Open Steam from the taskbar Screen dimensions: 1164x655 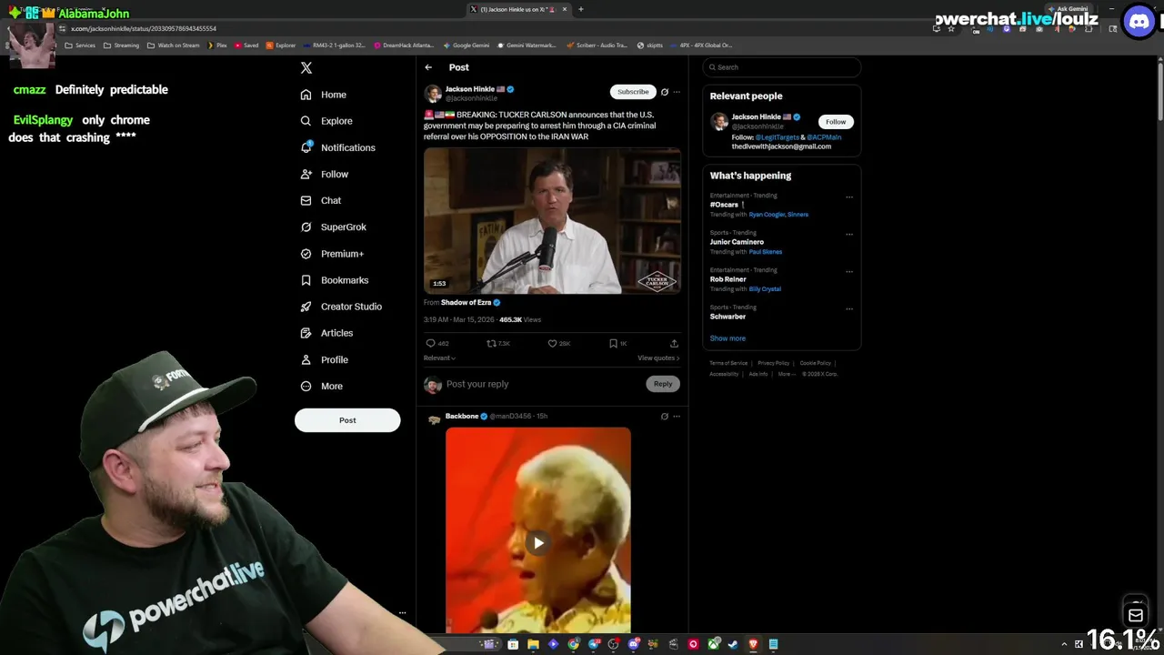pos(733,644)
